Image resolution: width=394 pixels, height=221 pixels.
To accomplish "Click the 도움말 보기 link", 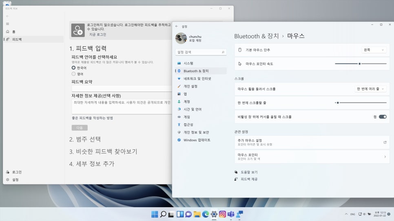I will click(249, 172).
